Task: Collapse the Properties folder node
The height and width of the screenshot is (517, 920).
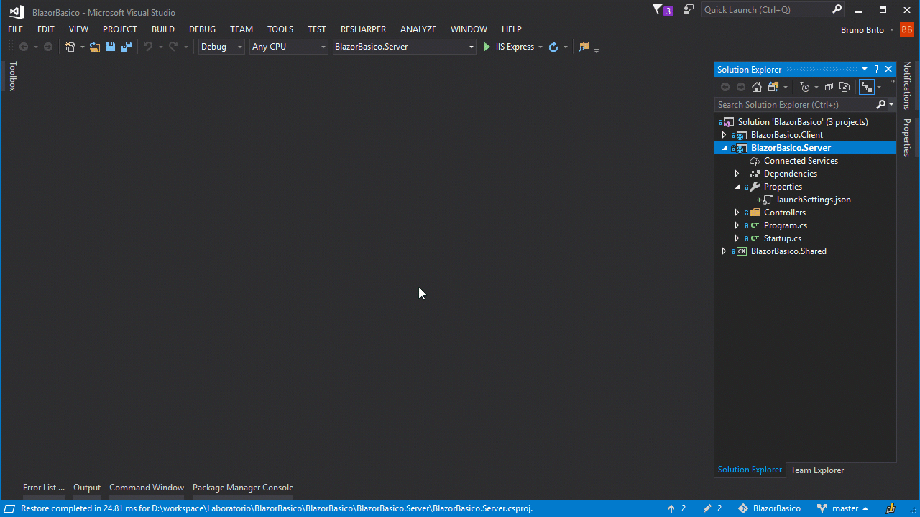Action: [737, 187]
